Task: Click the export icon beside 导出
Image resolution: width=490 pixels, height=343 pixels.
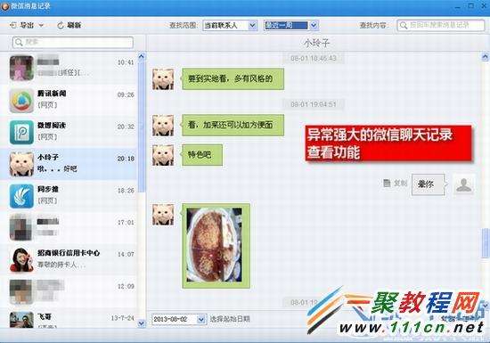Action: click(12, 25)
